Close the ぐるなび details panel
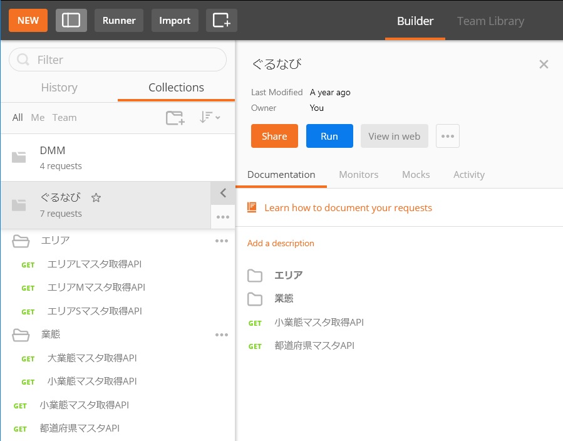 point(544,65)
